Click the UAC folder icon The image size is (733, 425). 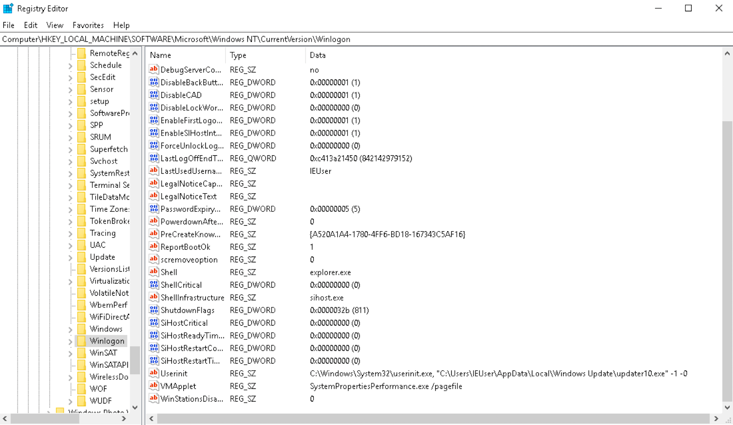[x=82, y=245]
